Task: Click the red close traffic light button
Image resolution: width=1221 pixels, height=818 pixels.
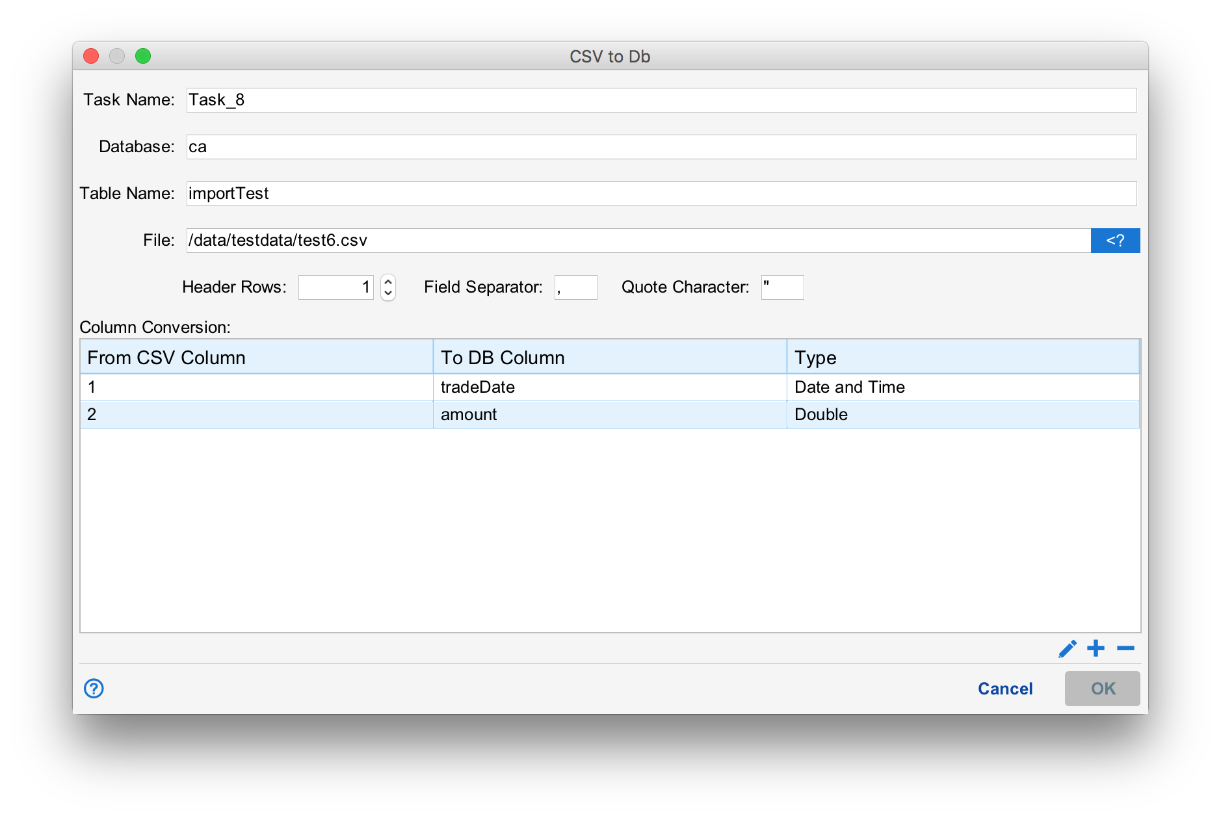Action: tap(90, 56)
